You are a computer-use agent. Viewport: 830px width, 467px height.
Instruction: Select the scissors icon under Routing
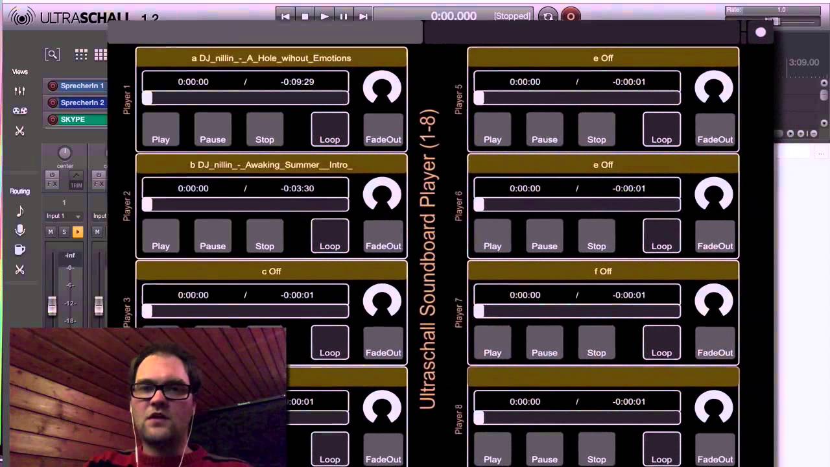pos(19,269)
